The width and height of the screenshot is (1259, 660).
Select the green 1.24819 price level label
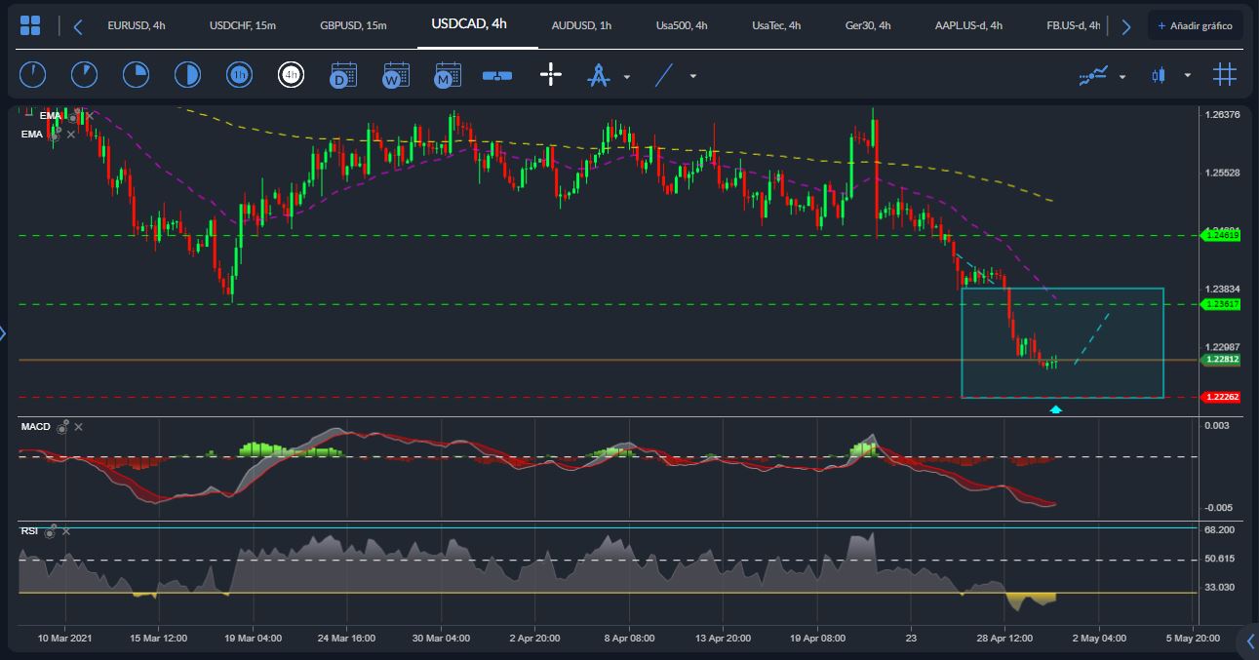pyautogui.click(x=1221, y=235)
